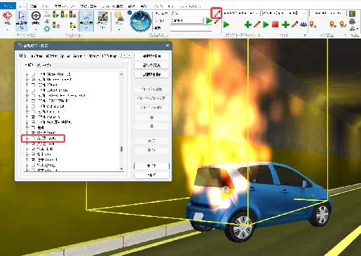The image size is (361, 256).
Task: Toggle checkbox just below the red-highlighted row
Action: (x=34, y=143)
